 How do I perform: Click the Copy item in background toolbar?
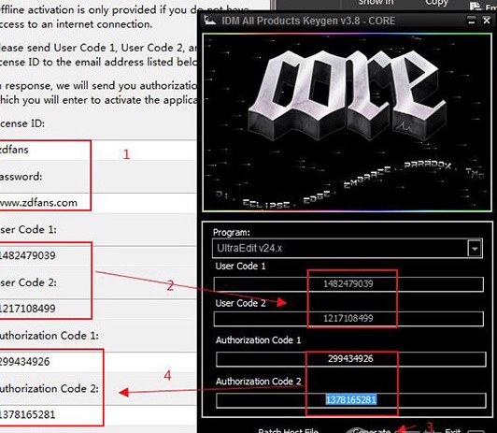coord(436,3)
